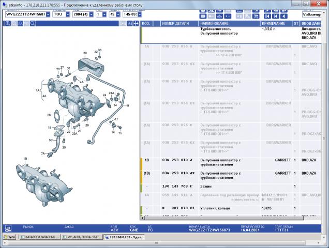Click the chart-like icon in lower toolbar row
The image size is (329, 248).
click(x=219, y=16)
